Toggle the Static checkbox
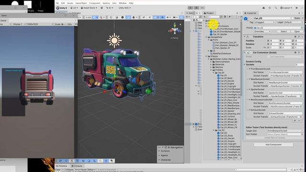 pos(292,18)
